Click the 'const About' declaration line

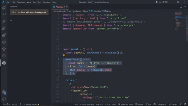tap(78, 49)
